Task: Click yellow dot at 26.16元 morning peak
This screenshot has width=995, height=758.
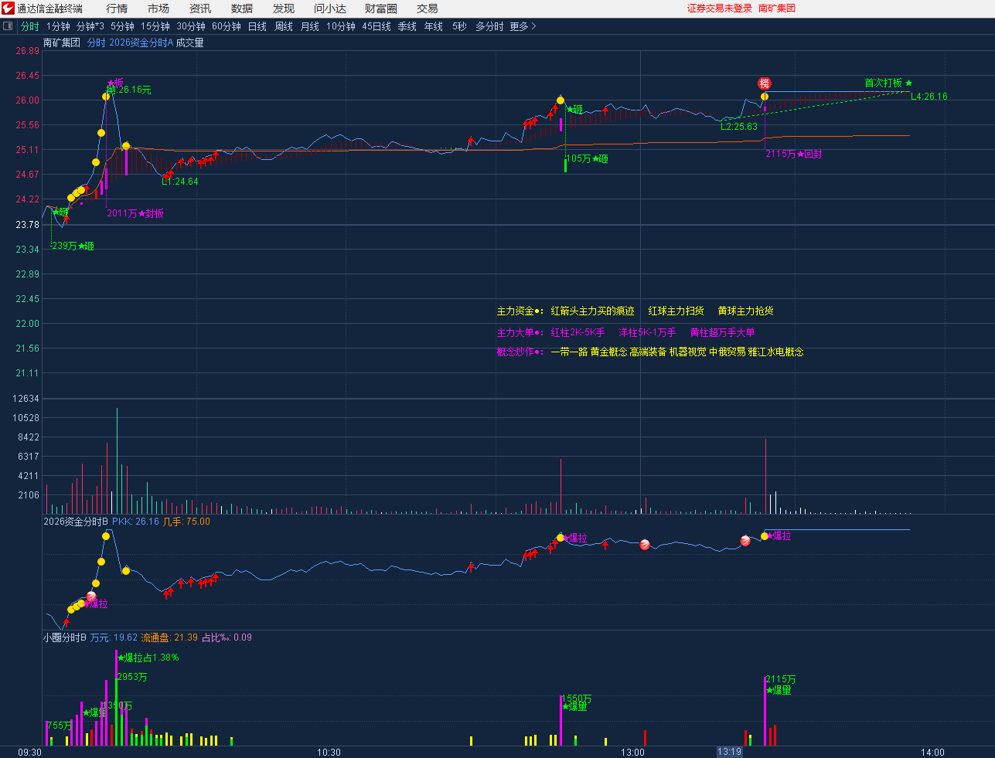Action: pyautogui.click(x=106, y=97)
